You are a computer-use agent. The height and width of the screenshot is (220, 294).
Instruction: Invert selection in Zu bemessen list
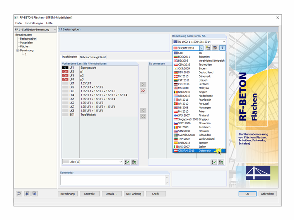click(221, 162)
